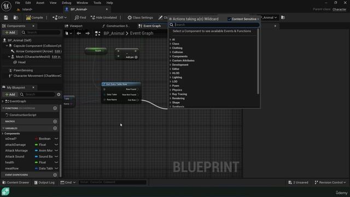Toggle visibility of Attack Sound variable

pyautogui.click(x=56, y=157)
